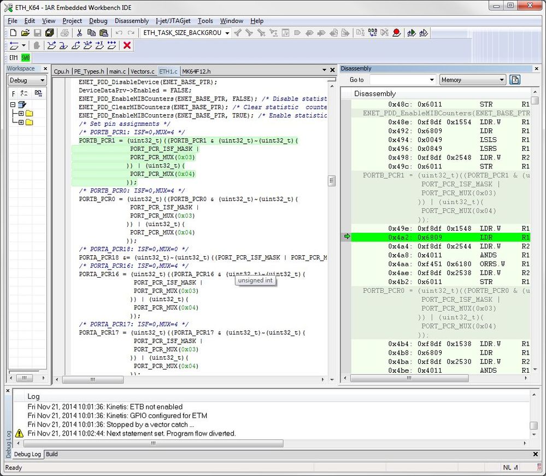
Task: Open the Memory window icon beside the Memory dropdown
Action: (514, 80)
